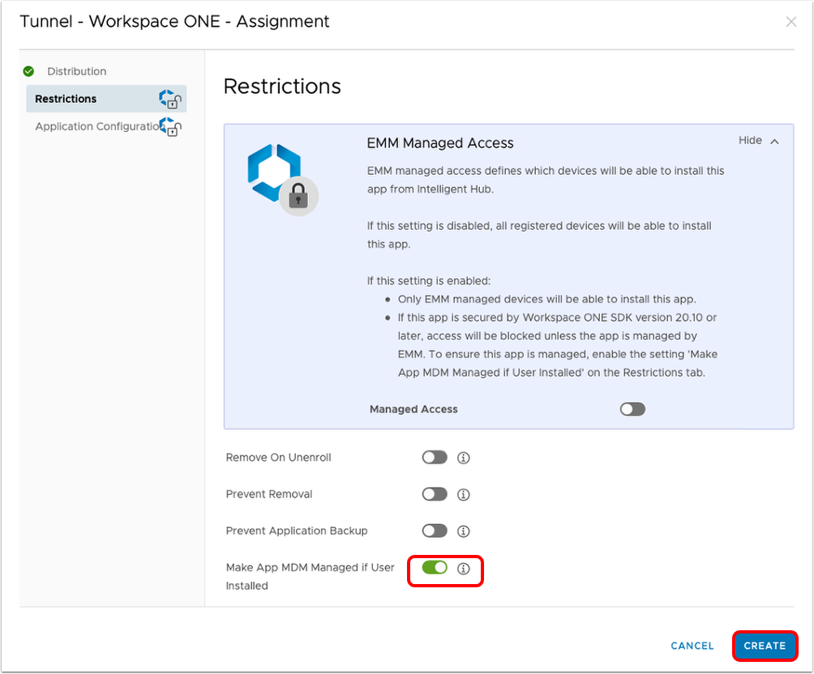Enable the Prevent Removal switch
The image size is (814, 674).
tap(435, 494)
